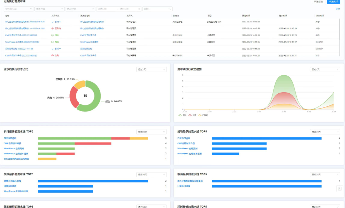Open pipeline link 日常应用巡检 in row 20220224101132

coord(86,49)
